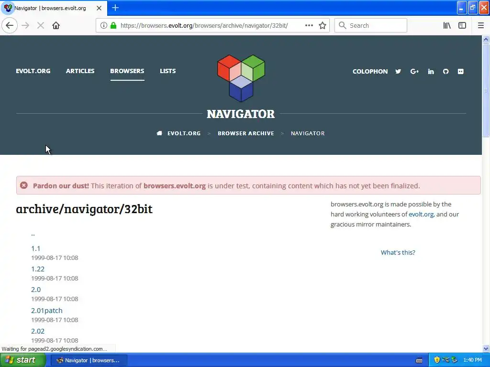Open EVOLT.ORG in site navigation
Screen dimensions: 490x367
[33, 71]
